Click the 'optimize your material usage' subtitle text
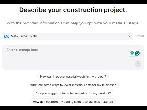Viewport: 147px width, 110px height. click(x=113, y=23)
